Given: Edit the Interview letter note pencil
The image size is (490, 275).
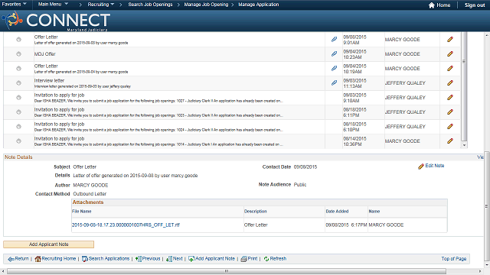Looking at the screenshot, I should 450,83.
